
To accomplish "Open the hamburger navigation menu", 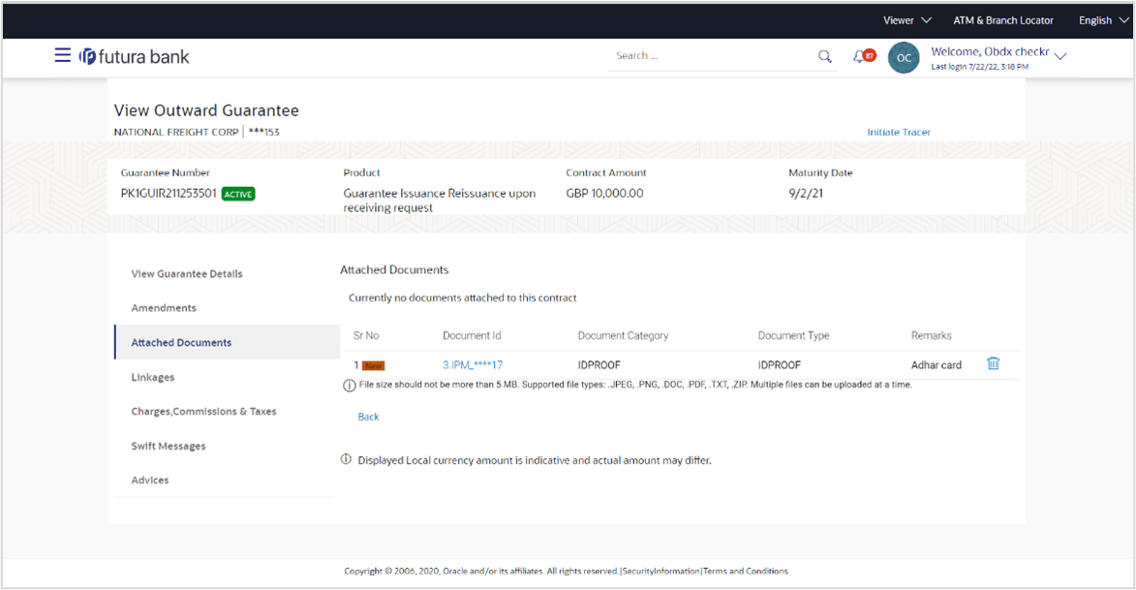I will 62,55.
